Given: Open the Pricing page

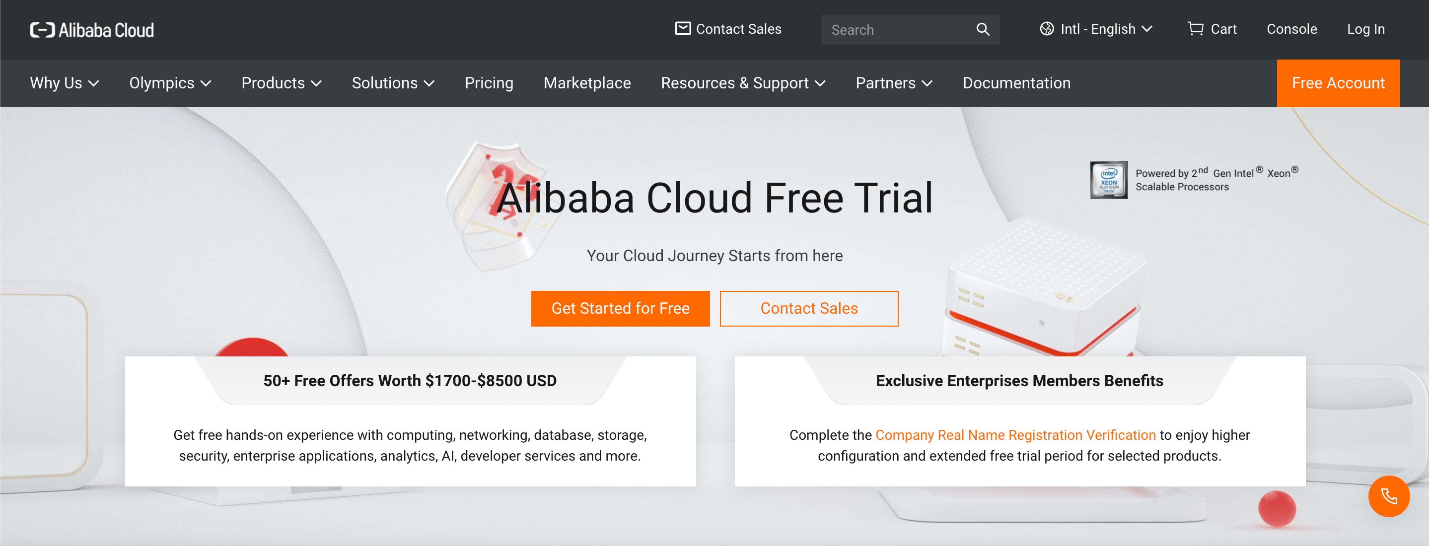Looking at the screenshot, I should (489, 83).
